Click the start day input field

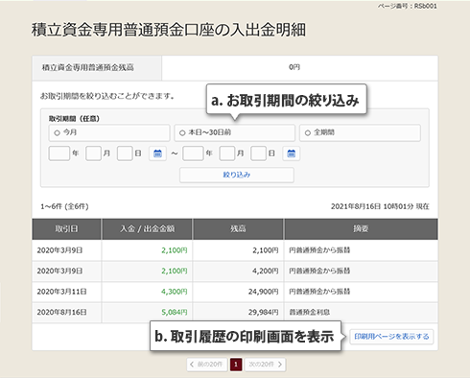[x=125, y=154]
